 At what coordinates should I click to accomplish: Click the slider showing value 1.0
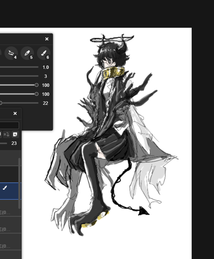click(19, 67)
